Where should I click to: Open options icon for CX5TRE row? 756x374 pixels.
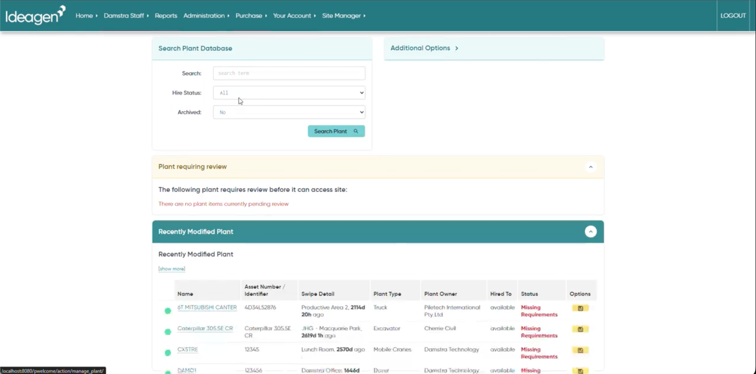(580, 350)
